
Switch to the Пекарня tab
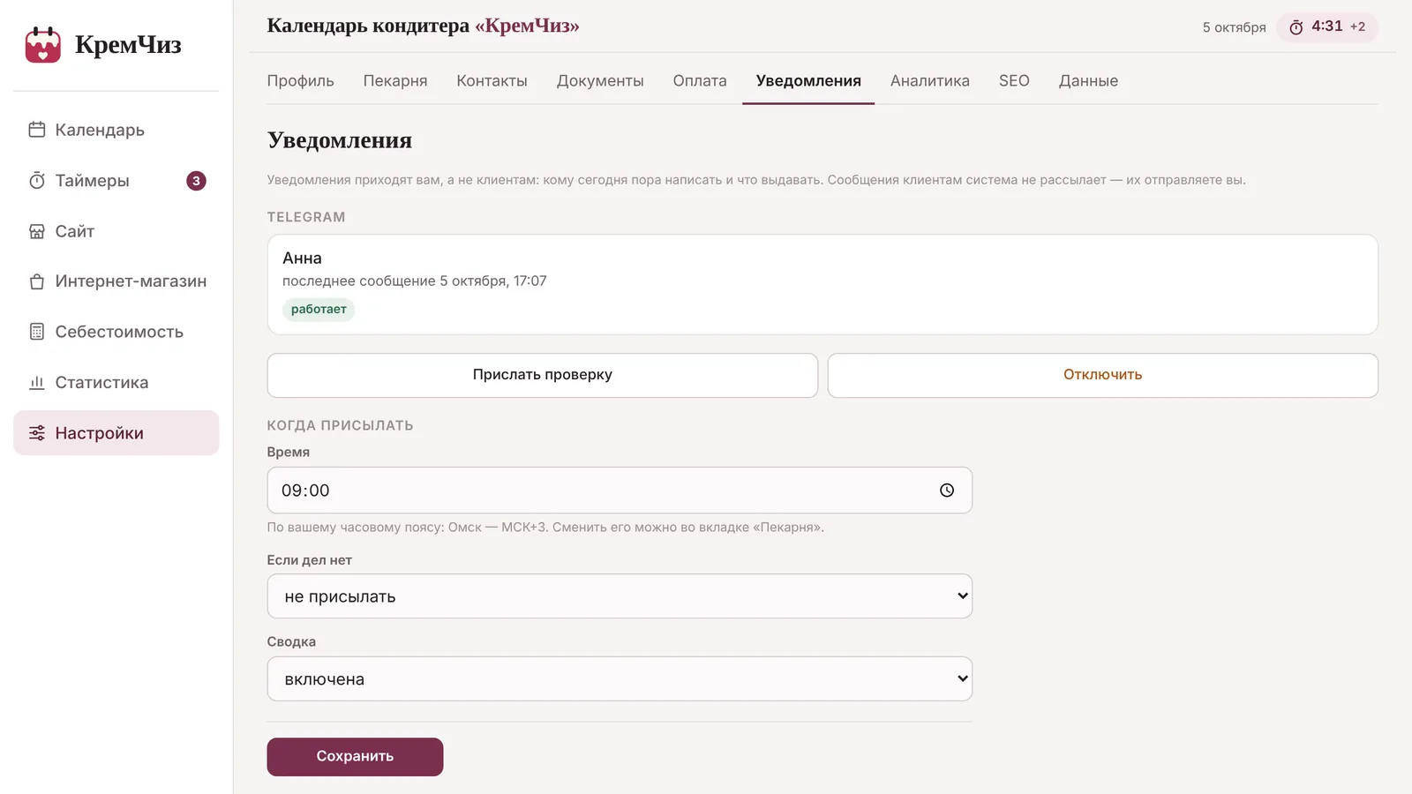395,80
